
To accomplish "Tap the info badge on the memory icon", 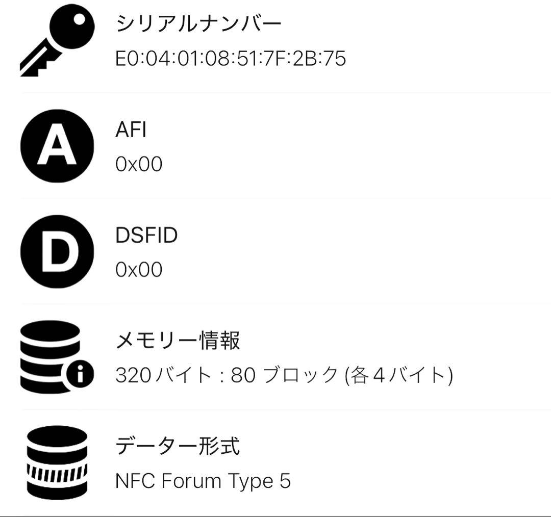I will pos(80,375).
